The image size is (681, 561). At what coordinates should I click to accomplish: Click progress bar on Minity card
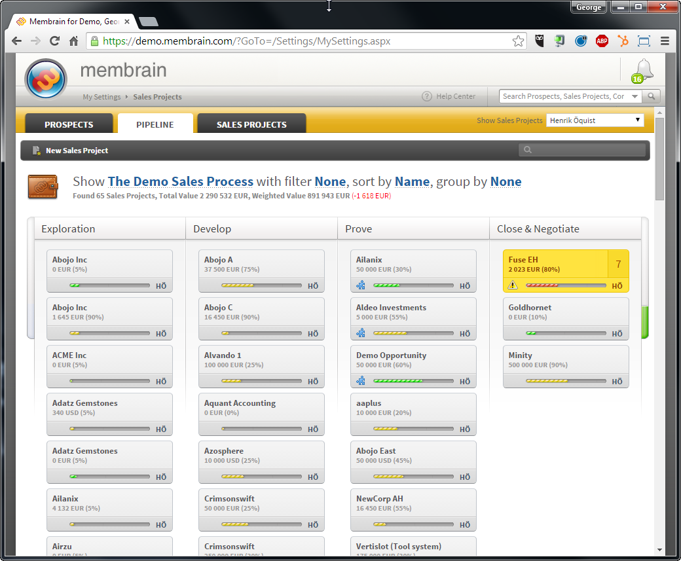tap(566, 381)
